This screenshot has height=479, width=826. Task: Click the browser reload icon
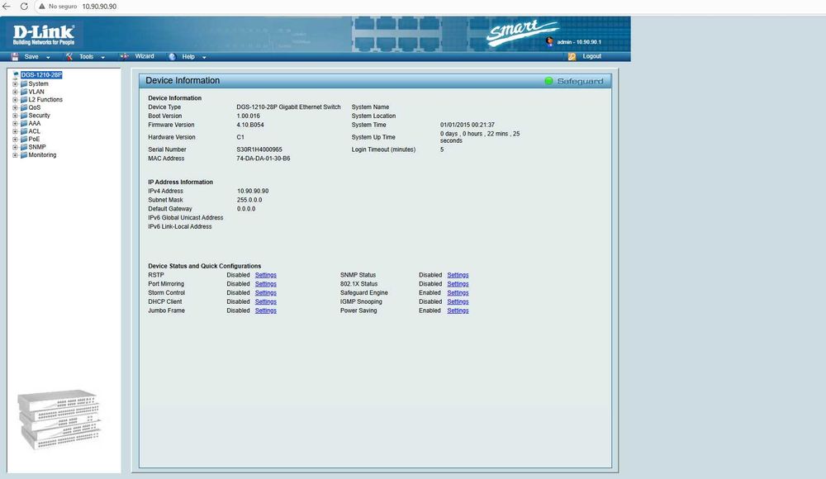pyautogui.click(x=24, y=7)
